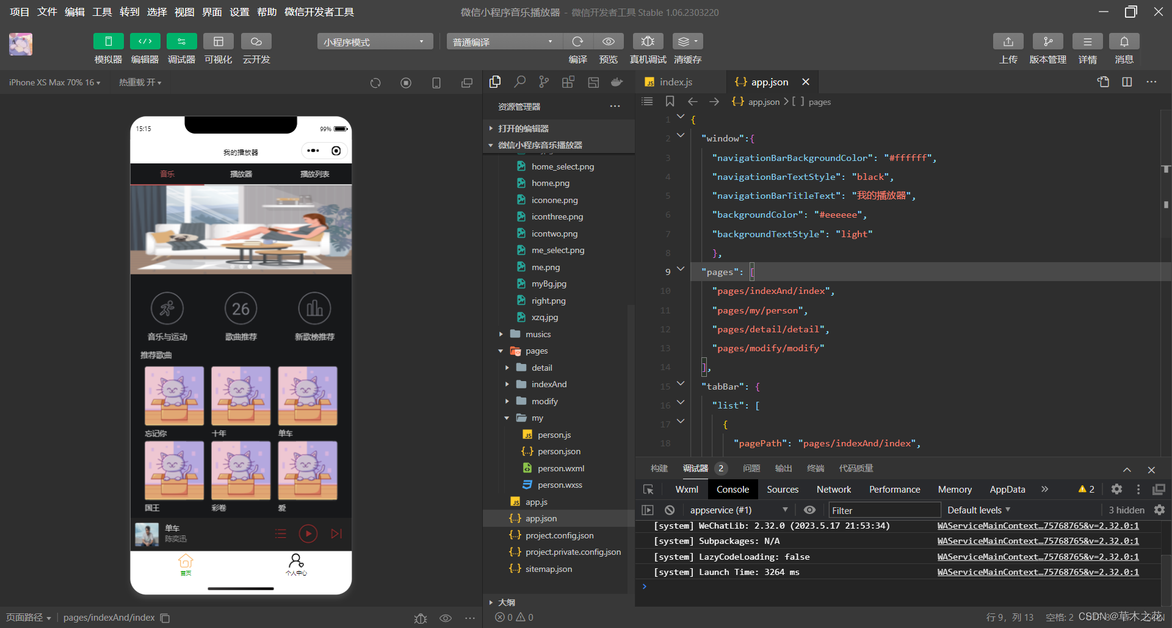The height and width of the screenshot is (628, 1172).
Task: Switch to the Wxml devtools tab
Action: (687, 490)
